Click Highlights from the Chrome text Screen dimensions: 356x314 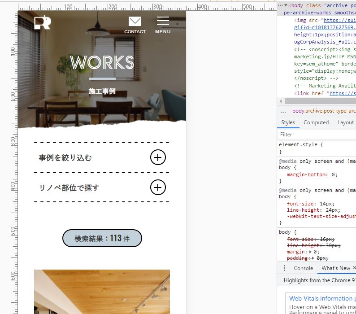pos(320,280)
